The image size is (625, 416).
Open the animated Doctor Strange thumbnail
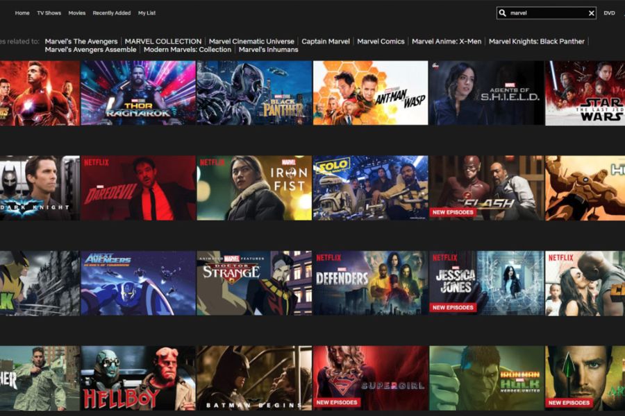[x=254, y=283]
